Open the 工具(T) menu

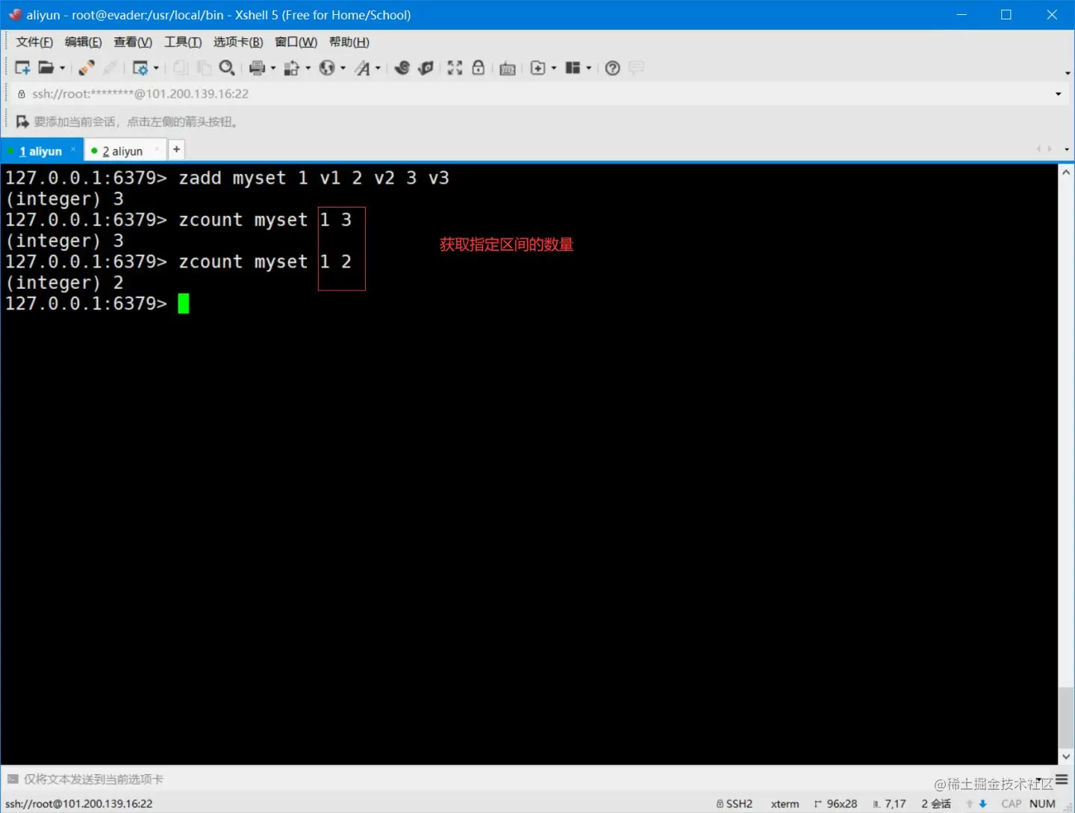coord(183,42)
